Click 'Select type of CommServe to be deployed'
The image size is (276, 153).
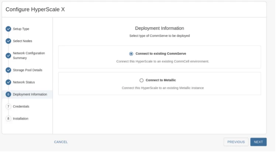point(159,36)
